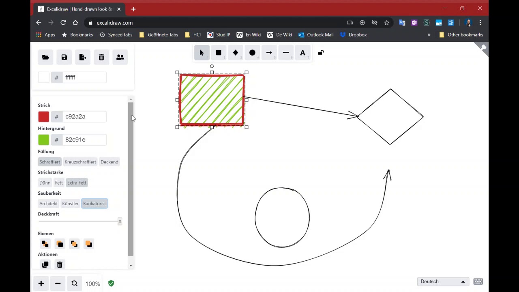Choose Kreuzschraffiert fill style
This screenshot has height=292, width=519.
[80, 162]
